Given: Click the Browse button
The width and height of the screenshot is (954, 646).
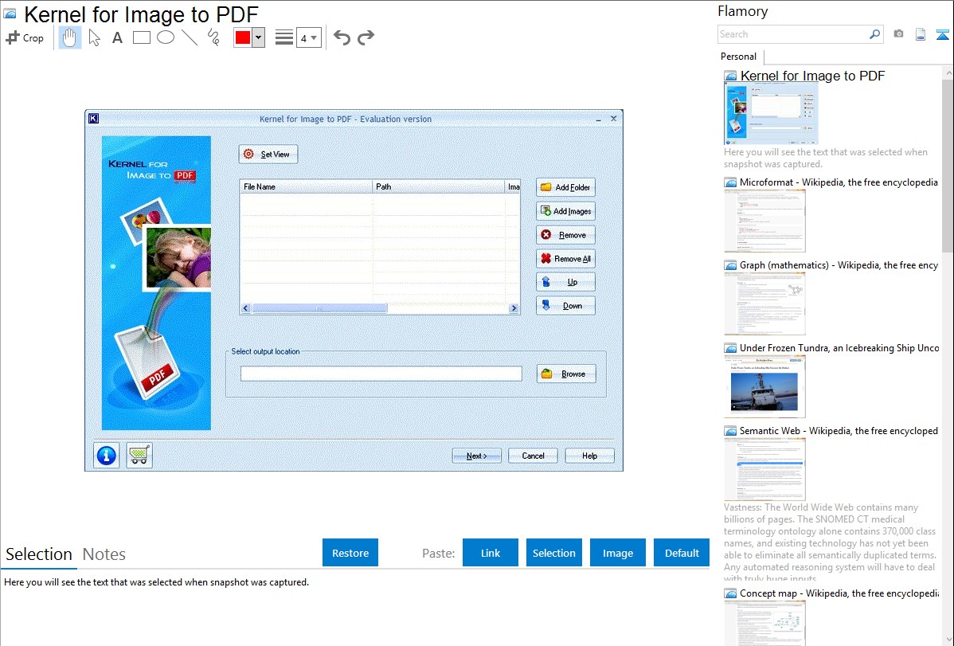Looking at the screenshot, I should pos(566,374).
